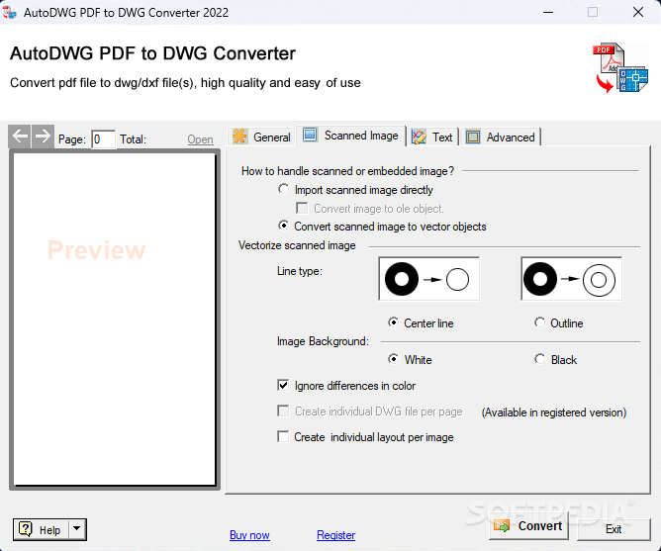
Task: Select Outline line type radio button
Action: pyautogui.click(x=539, y=322)
